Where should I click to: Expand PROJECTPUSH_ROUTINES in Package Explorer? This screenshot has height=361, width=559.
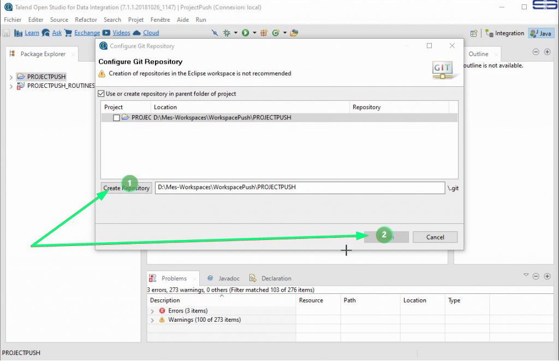tap(11, 86)
